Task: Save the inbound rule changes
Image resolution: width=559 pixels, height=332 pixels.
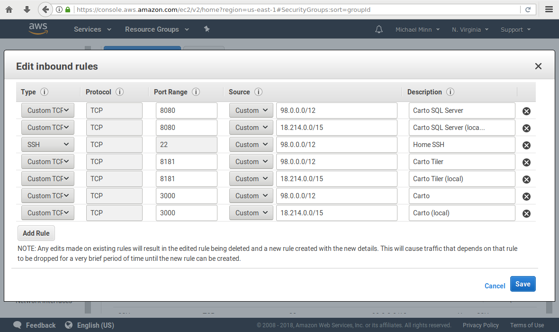Action: click(523, 284)
